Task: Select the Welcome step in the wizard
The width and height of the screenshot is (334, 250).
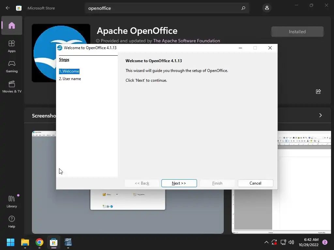Action: (x=69, y=71)
